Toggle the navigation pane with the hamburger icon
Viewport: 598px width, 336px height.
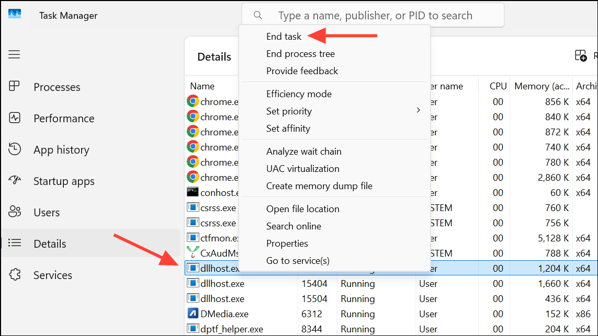[x=14, y=54]
